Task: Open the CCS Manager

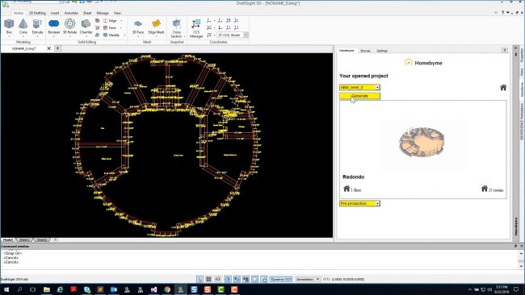Action: [196, 28]
